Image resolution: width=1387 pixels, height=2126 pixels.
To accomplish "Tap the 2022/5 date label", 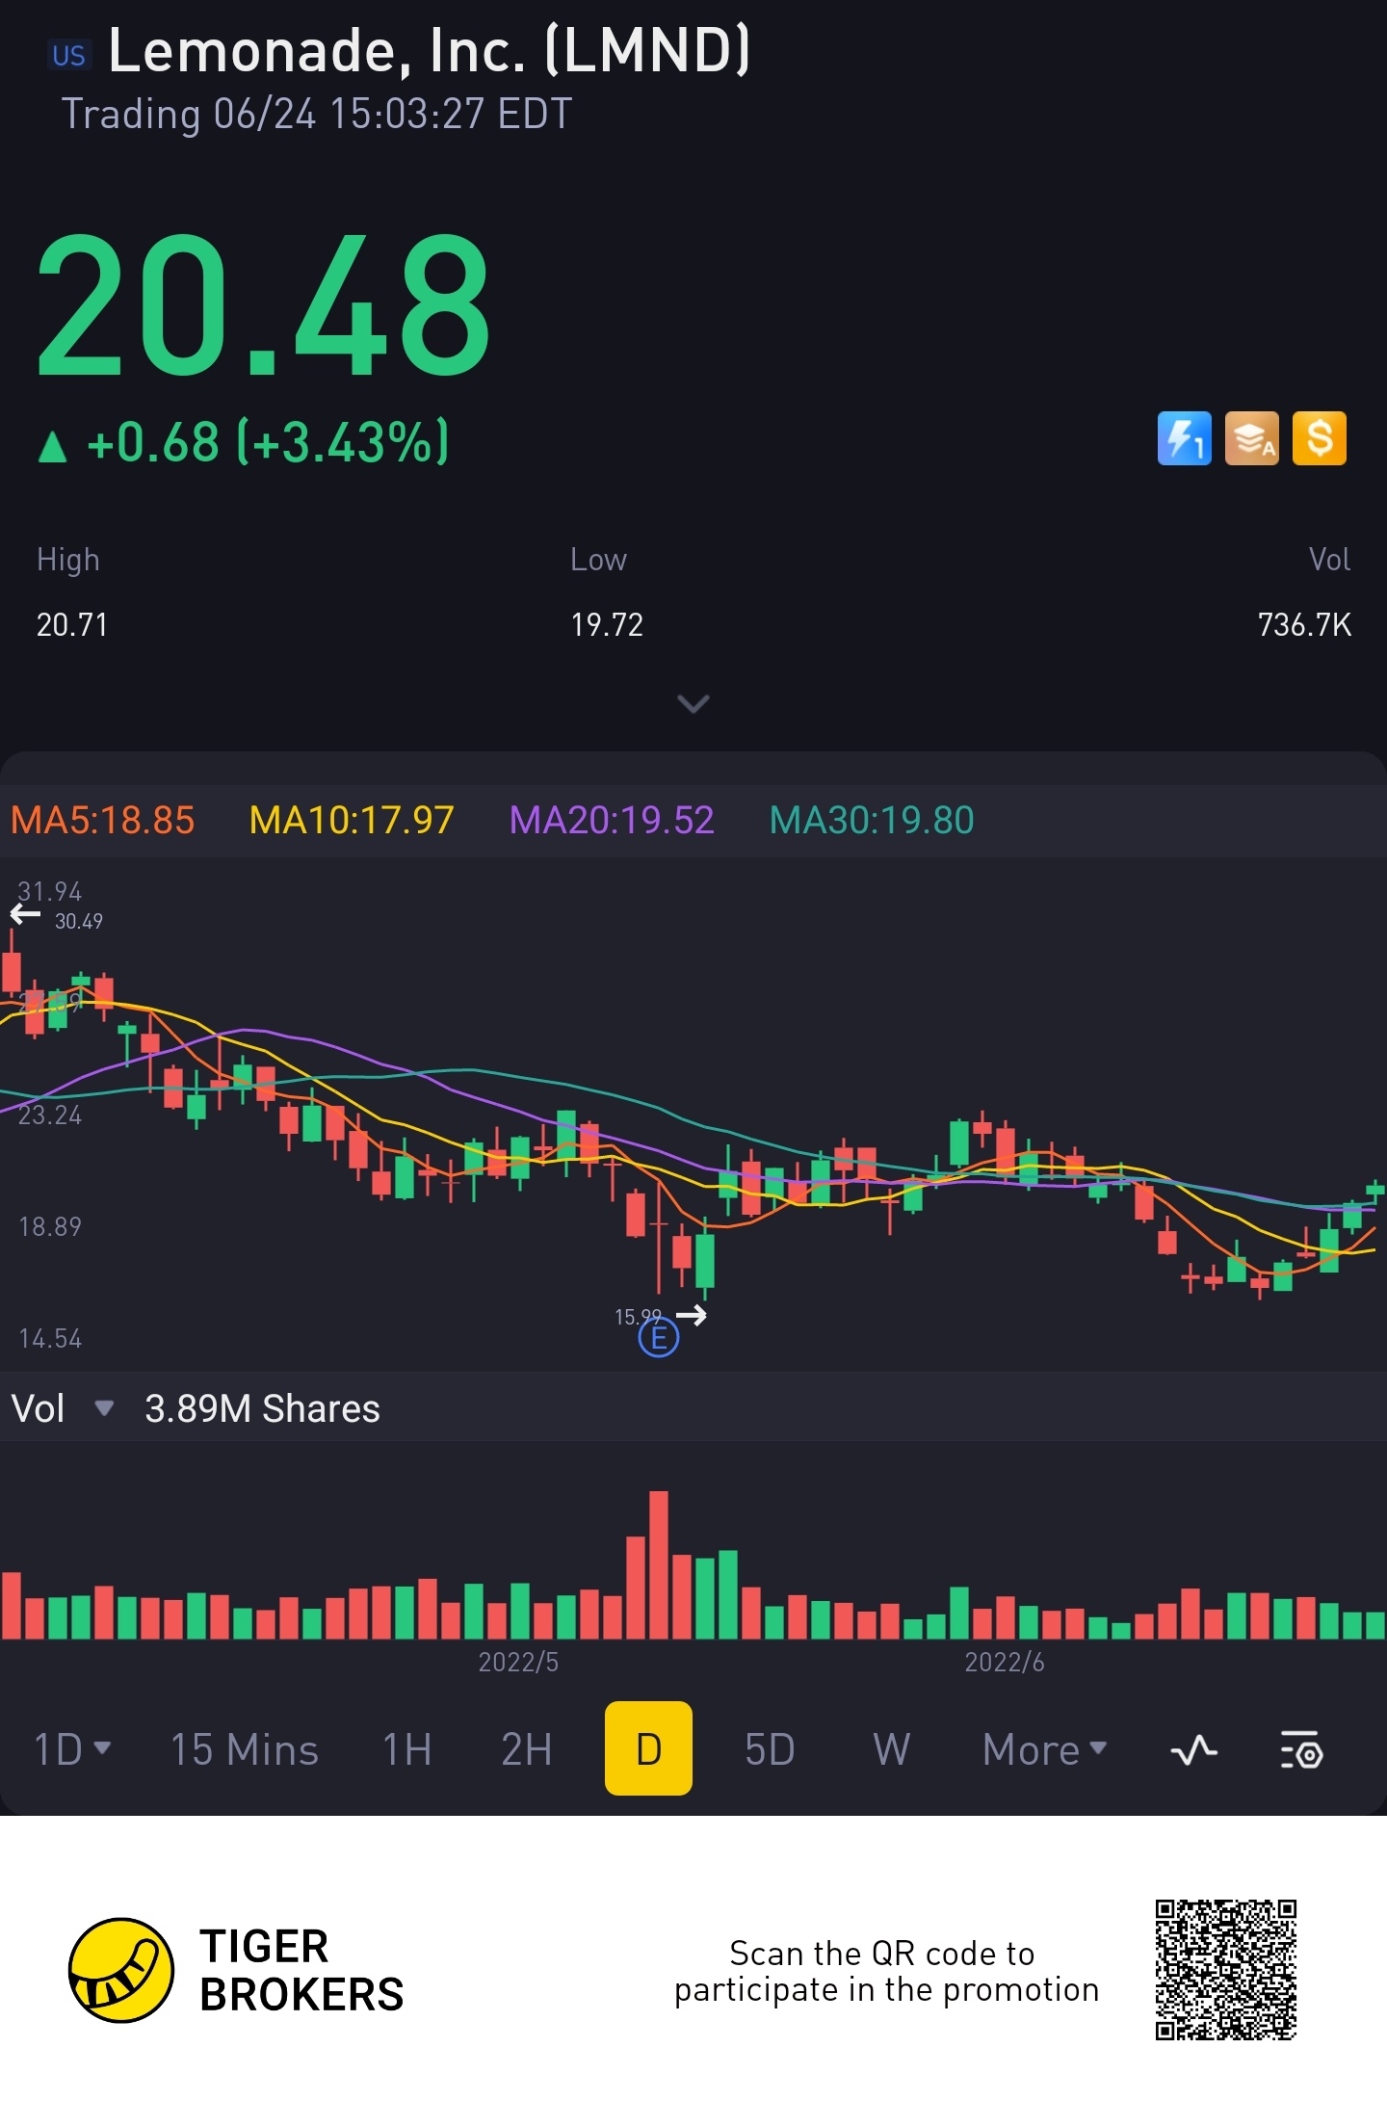I will tap(518, 1662).
